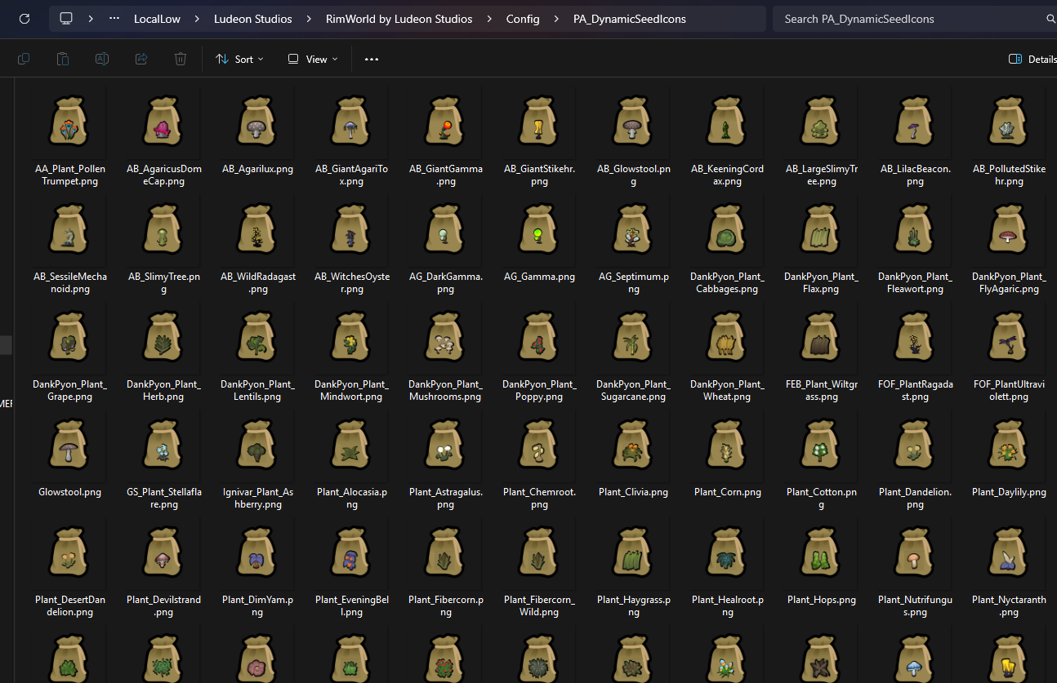
Task: Go to RimWorld by Ludeon Studios folder
Action: click(399, 19)
